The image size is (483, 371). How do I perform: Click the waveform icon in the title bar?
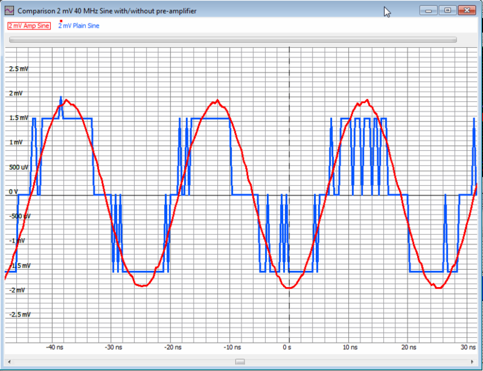(x=8, y=10)
